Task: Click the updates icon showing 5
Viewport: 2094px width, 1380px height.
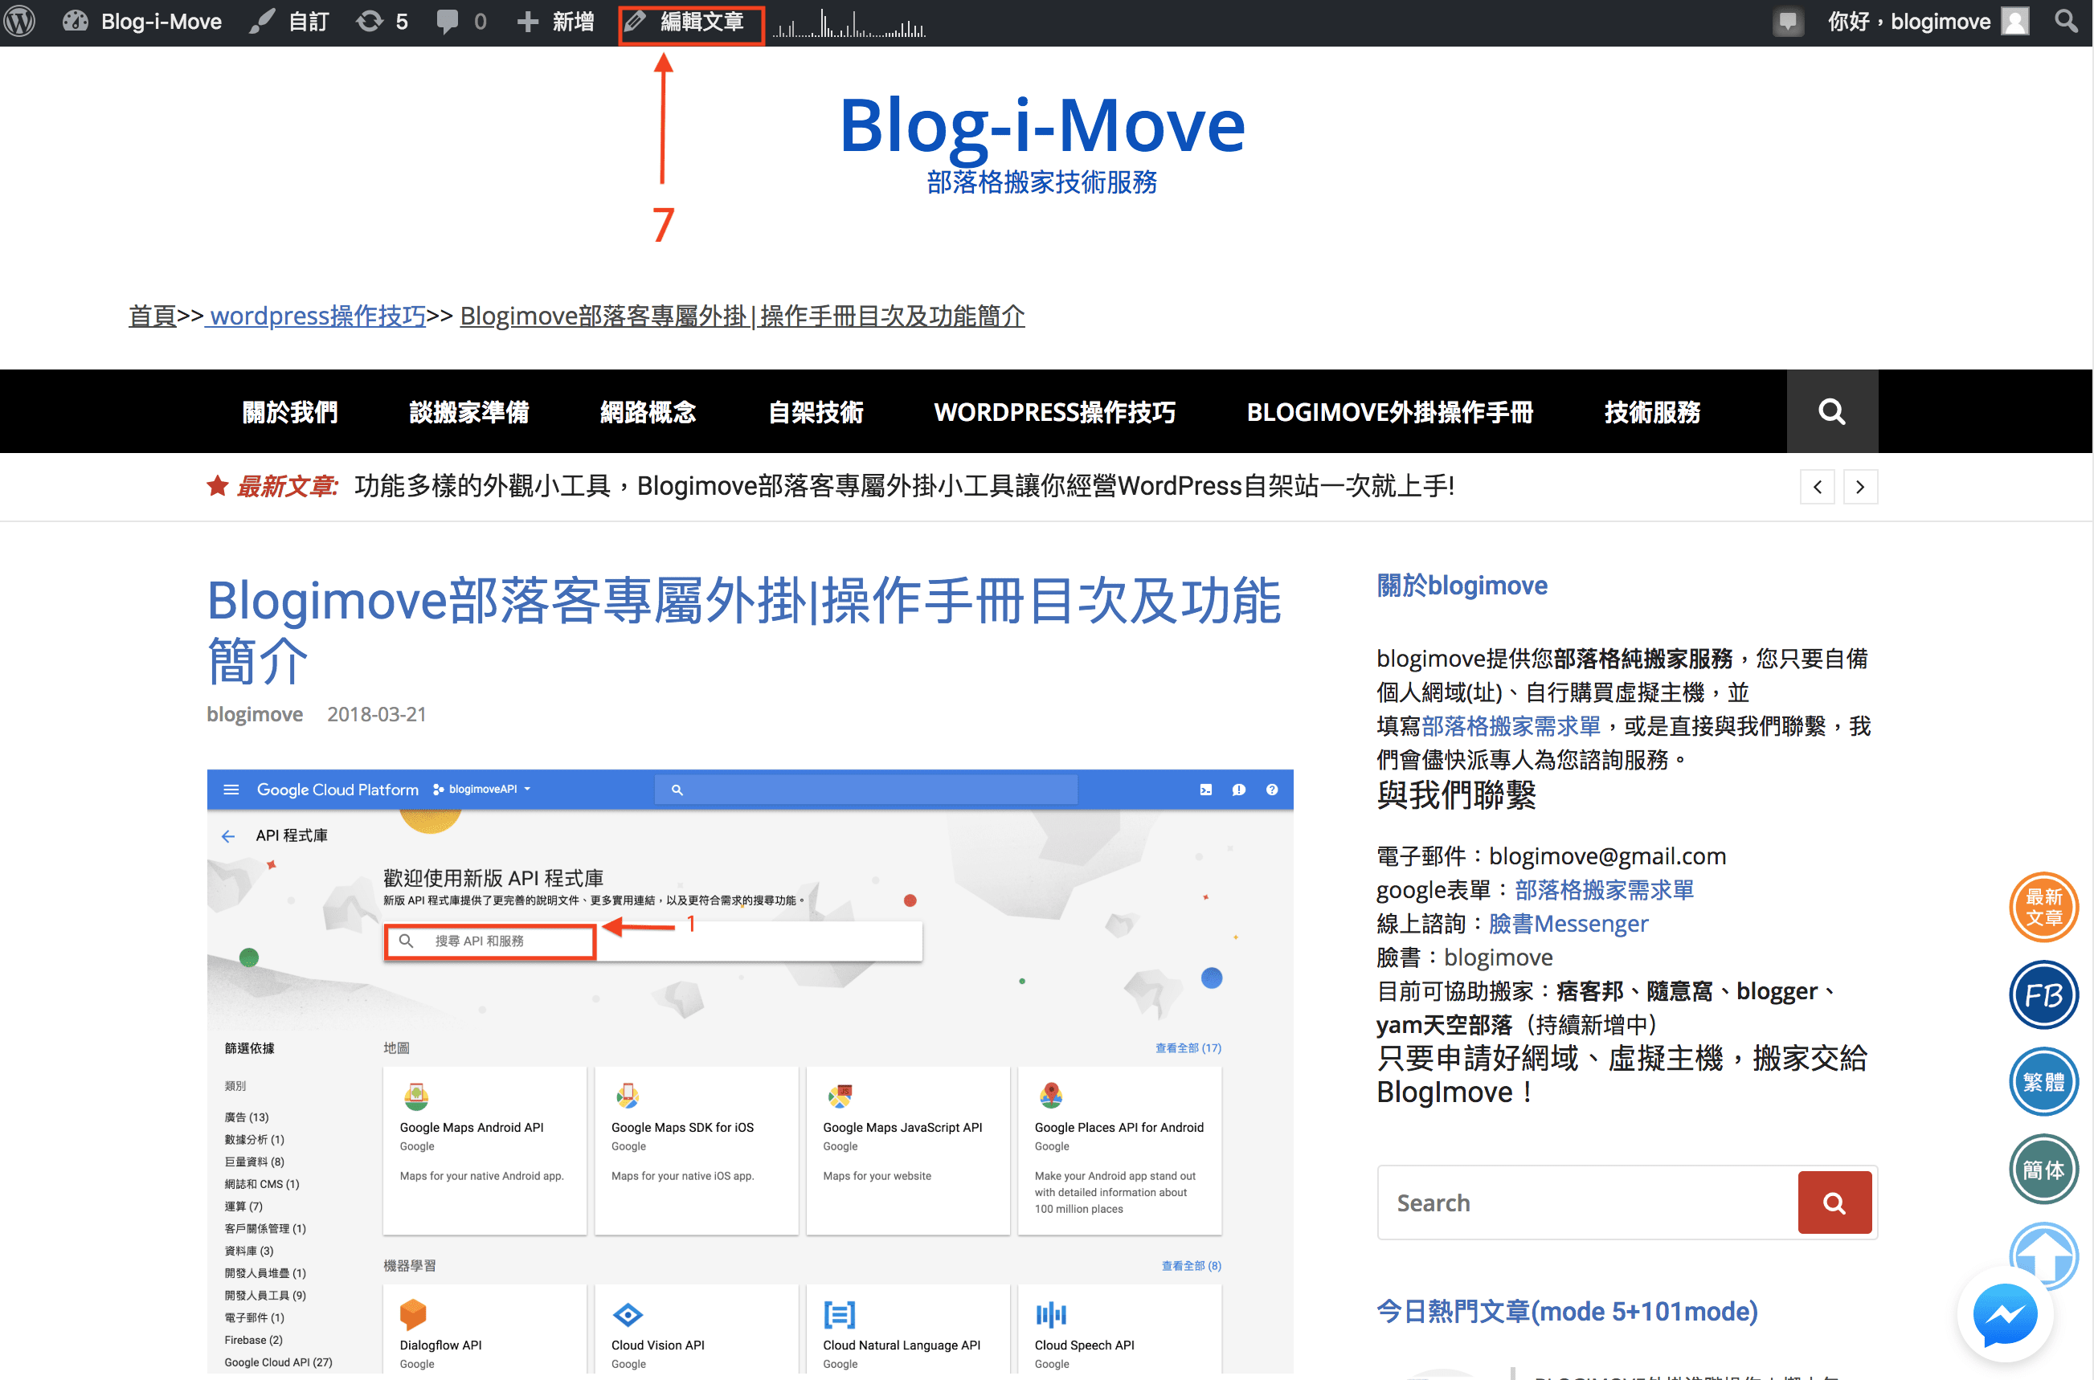Action: [x=381, y=21]
